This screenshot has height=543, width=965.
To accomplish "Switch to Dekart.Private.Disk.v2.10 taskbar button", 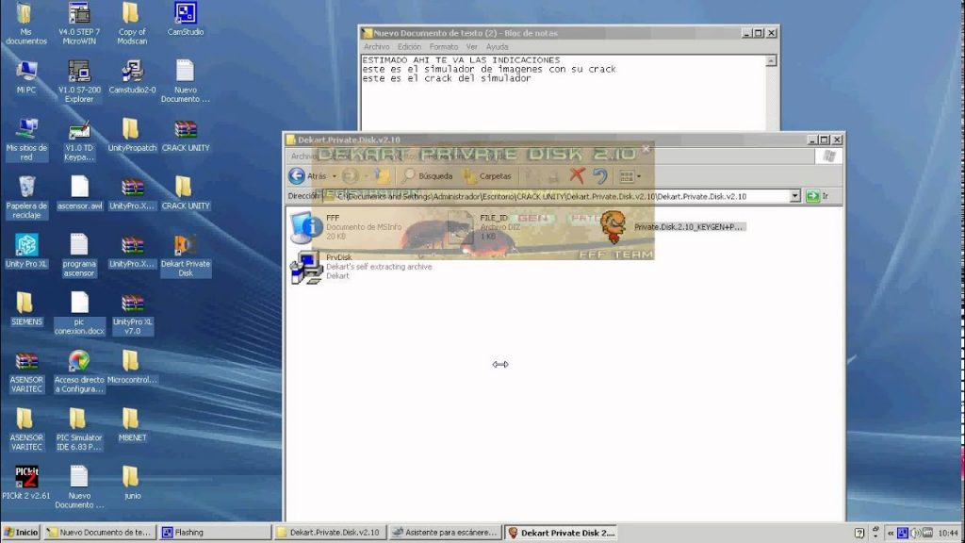I will click(x=330, y=533).
